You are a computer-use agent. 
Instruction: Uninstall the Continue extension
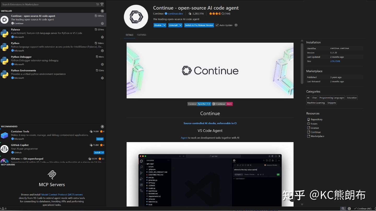[x=173, y=25]
